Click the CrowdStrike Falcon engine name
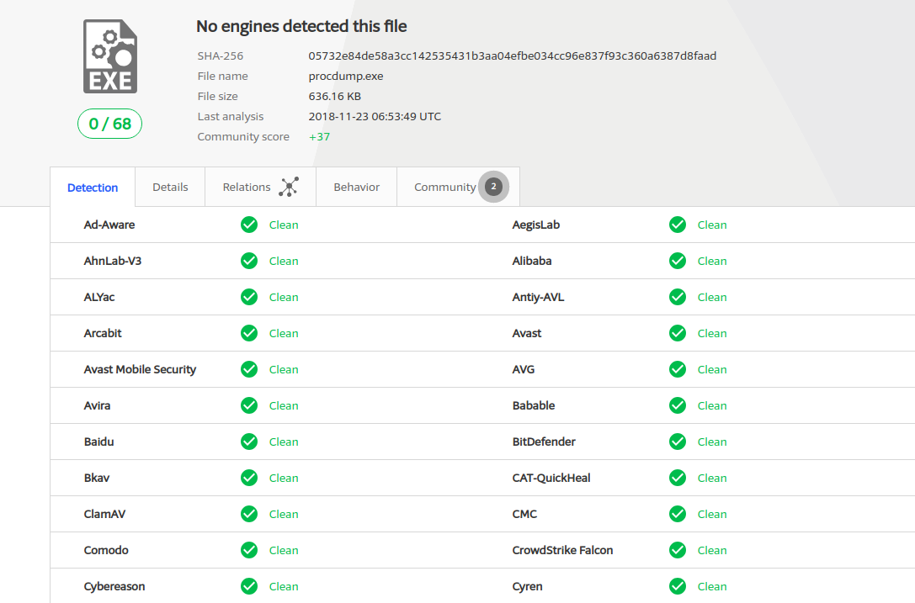Viewport: 915px width, 603px height. tap(562, 550)
